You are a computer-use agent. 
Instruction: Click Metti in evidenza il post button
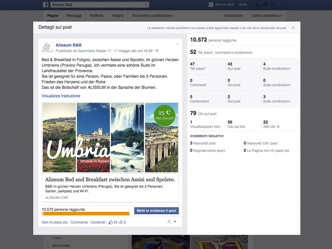click(x=156, y=211)
